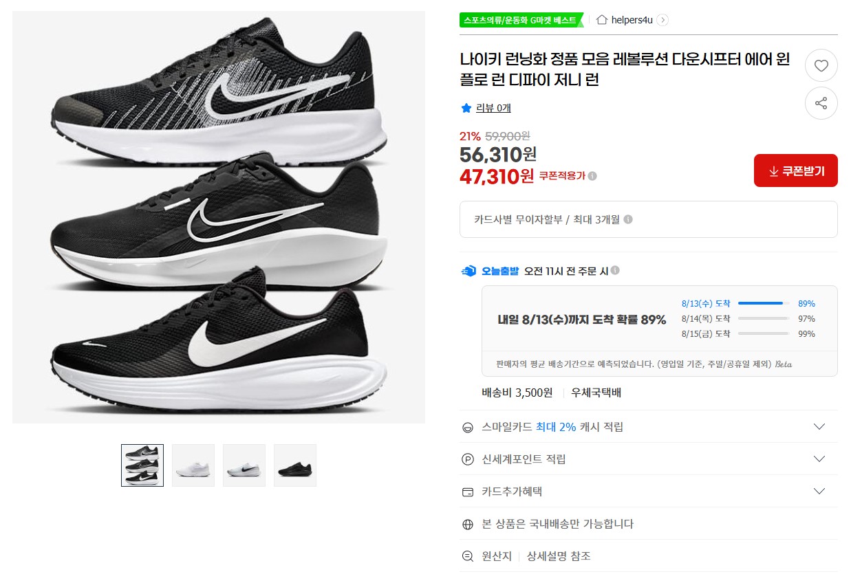This screenshot has height=583, width=851.
Task: Expand the 신세계포인트 적립 row
Action: 819,459
